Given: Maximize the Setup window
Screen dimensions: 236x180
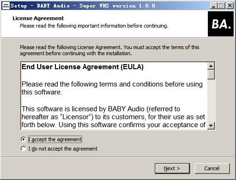Looking at the screenshot, I should [221, 6].
